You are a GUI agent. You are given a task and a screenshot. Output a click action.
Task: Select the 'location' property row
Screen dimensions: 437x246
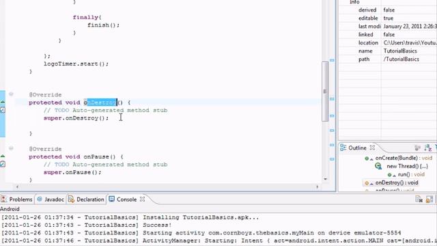[388, 42]
